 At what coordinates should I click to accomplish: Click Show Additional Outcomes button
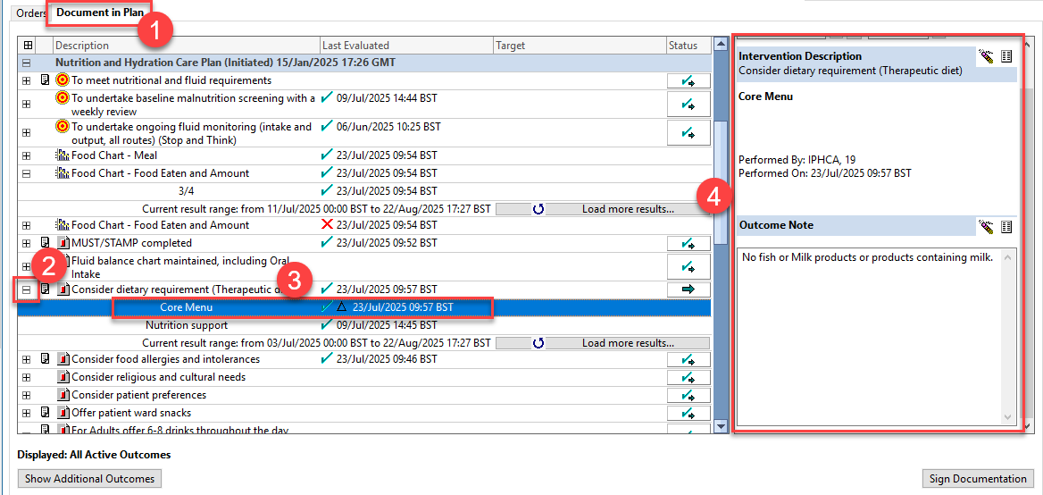(x=90, y=478)
